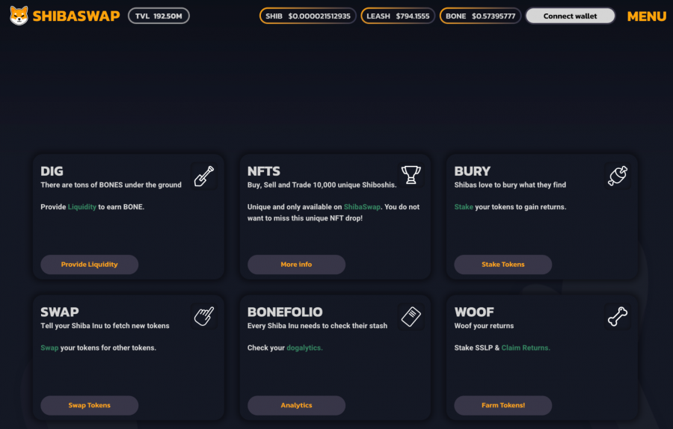Click the document icon on BONEFOLIO card
673x429 pixels.
point(411,317)
